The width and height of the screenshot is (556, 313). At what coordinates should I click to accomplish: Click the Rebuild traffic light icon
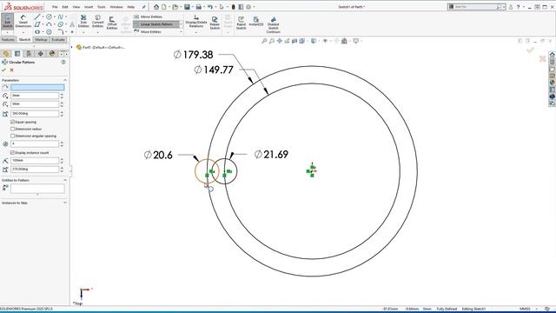(x=233, y=7)
